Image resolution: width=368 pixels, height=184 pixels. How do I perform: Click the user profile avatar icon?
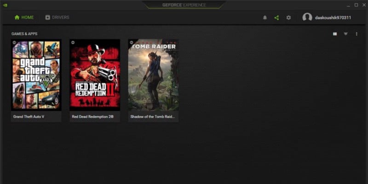click(307, 17)
